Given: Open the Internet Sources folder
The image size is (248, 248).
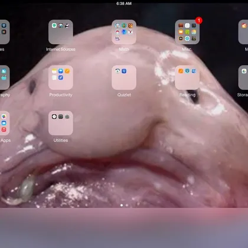Looking at the screenshot, I should 61,32.
